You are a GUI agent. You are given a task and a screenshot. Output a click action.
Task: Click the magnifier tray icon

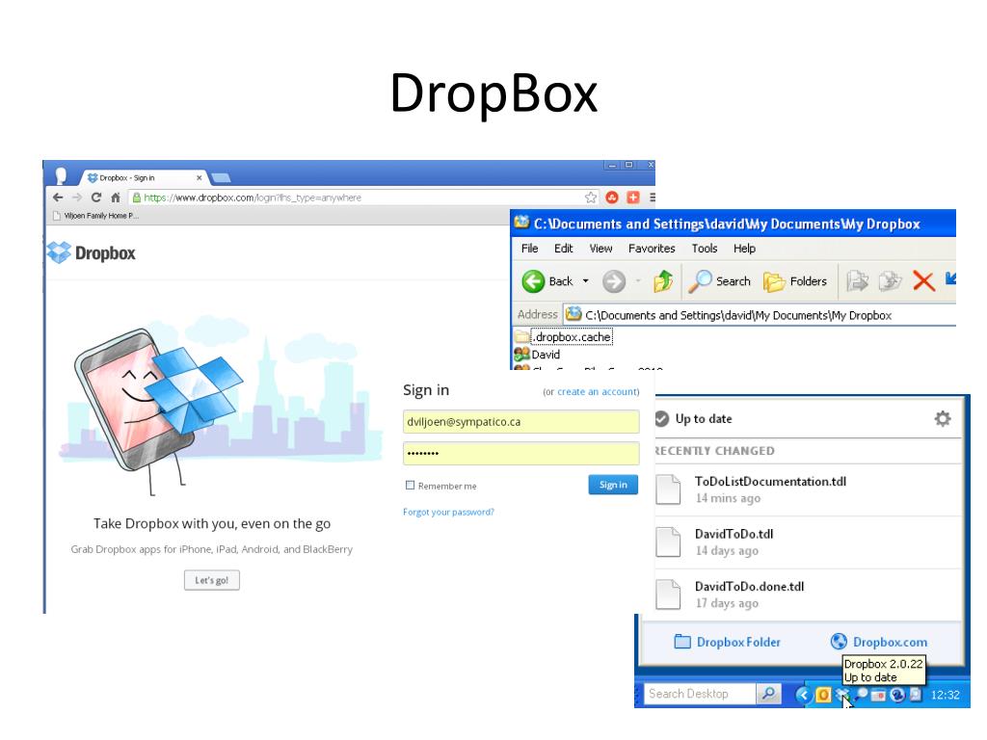tap(861, 694)
